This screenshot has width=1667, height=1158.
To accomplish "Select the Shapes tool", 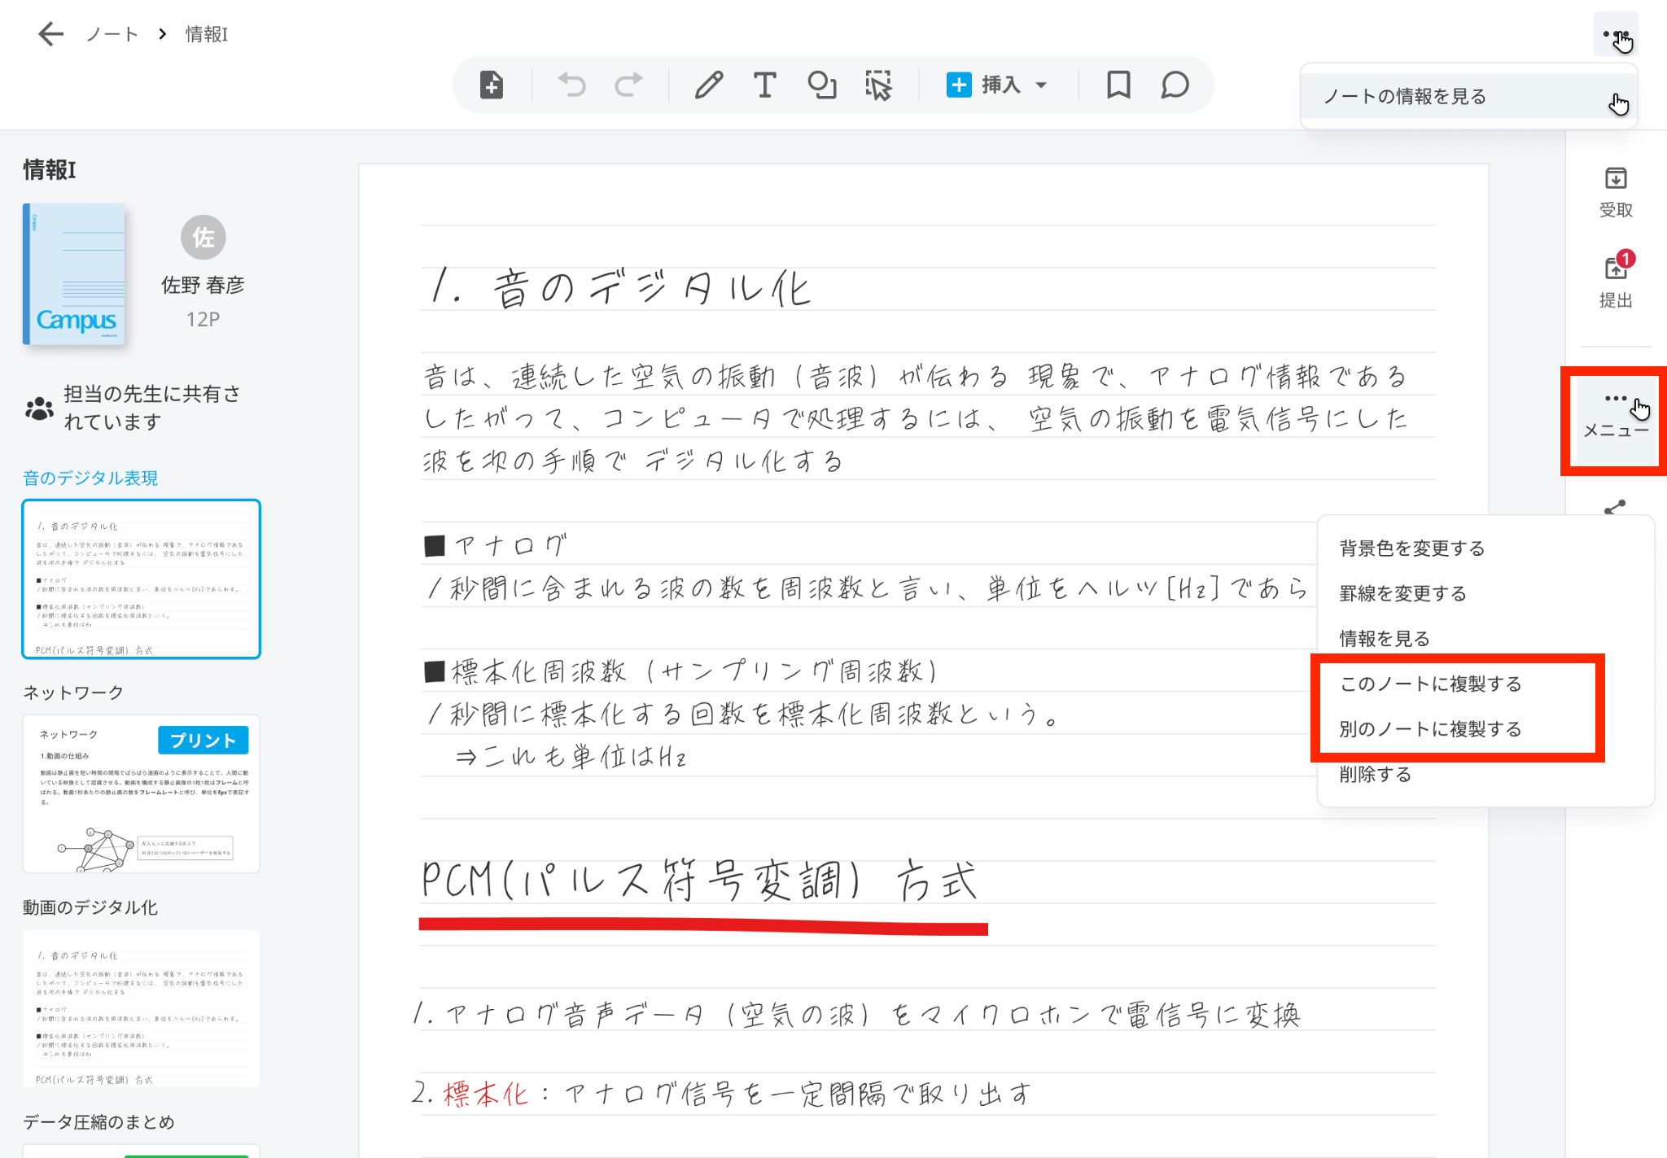I will click(822, 85).
